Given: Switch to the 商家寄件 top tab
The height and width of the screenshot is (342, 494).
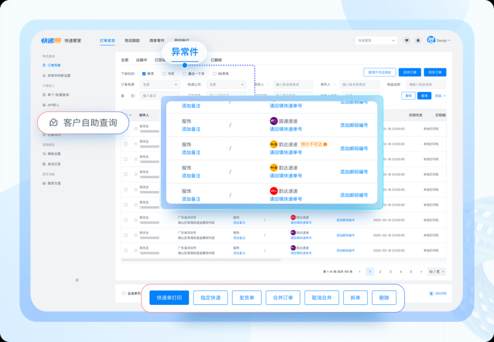Looking at the screenshot, I should pyautogui.click(x=157, y=41).
